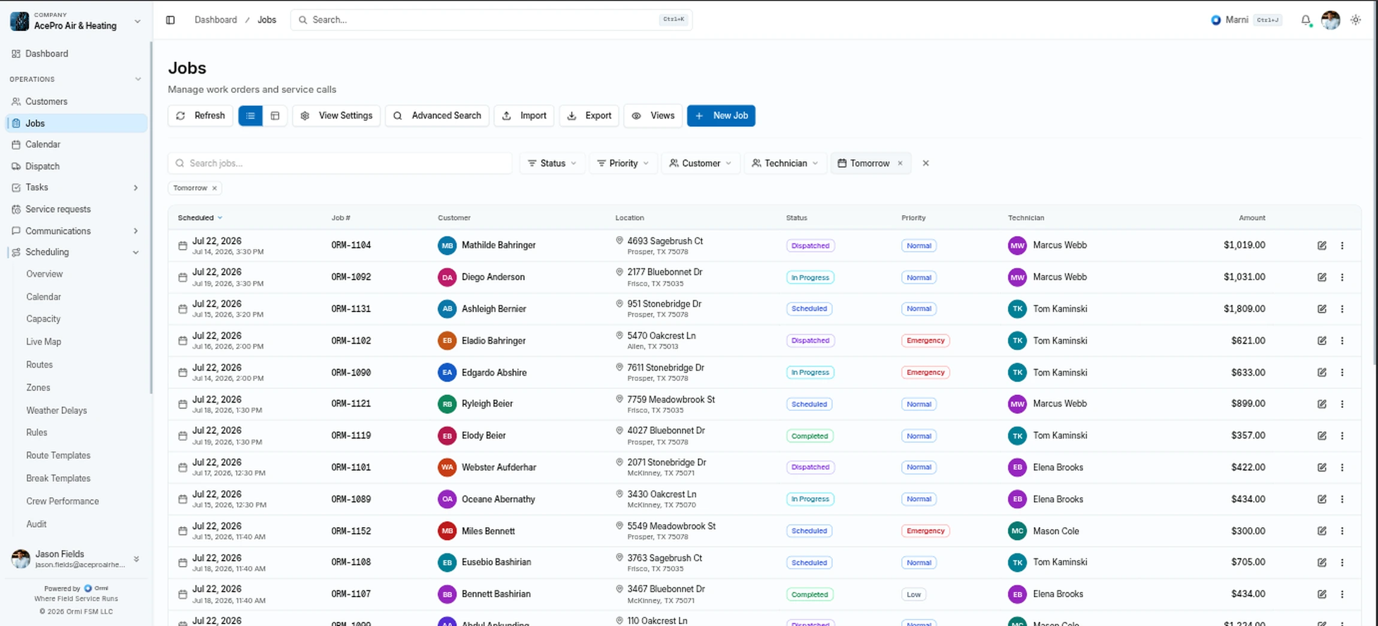Toggle light/dark theme icon
The image size is (1378, 626).
[x=1355, y=20]
